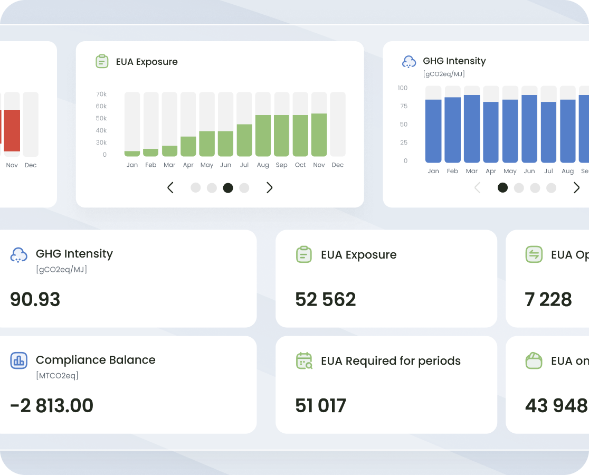Click the March bar in GHG Intensity chart

[x=472, y=129]
